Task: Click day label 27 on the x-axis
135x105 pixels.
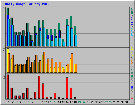Action: (111, 102)
